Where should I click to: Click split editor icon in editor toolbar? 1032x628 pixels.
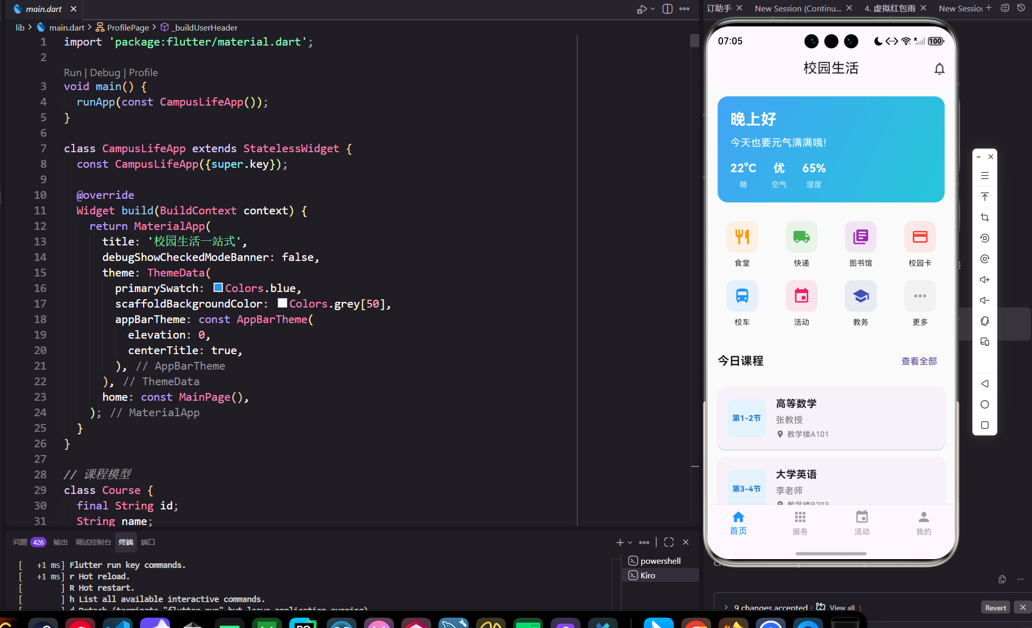[x=668, y=9]
